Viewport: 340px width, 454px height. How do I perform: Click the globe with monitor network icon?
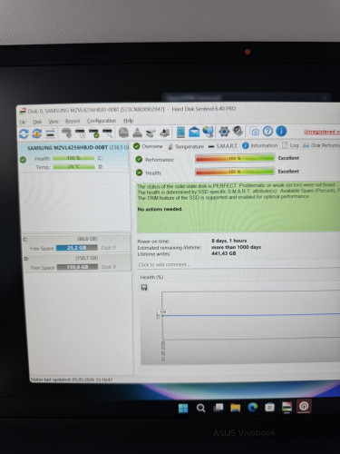(x=208, y=132)
